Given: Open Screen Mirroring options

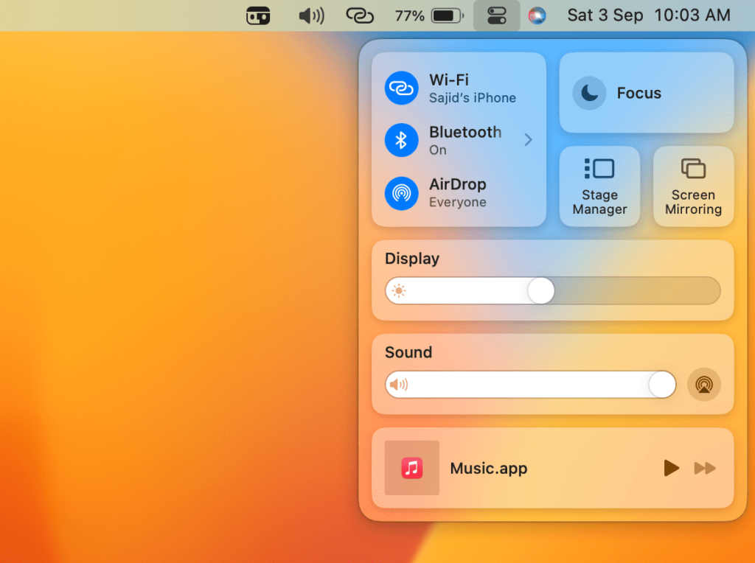Looking at the screenshot, I should coord(693,186).
